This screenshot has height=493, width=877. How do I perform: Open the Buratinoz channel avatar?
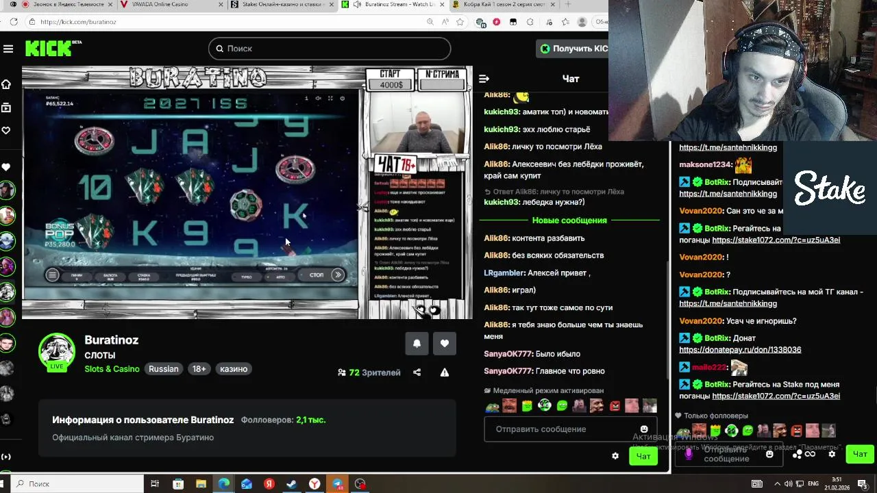point(56,352)
